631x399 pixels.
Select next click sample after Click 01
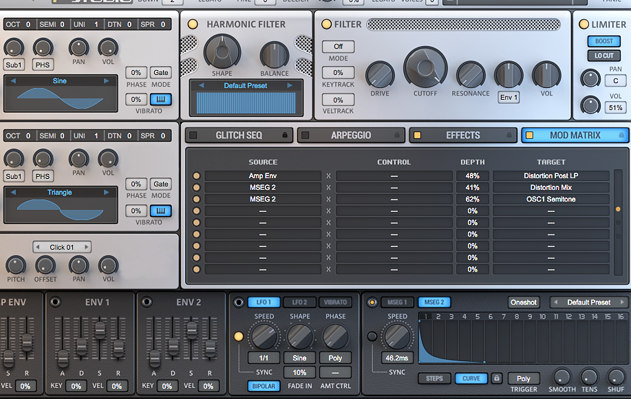click(x=86, y=247)
